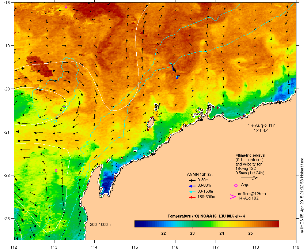Click the latitude axis label -19
Viewport: 307px width, 249px height.
pos(6,45)
